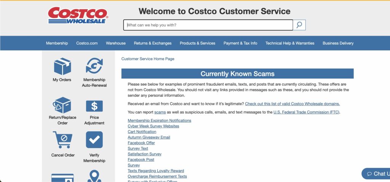
Task: Open the Business Delivery menu
Action: pos(338,43)
